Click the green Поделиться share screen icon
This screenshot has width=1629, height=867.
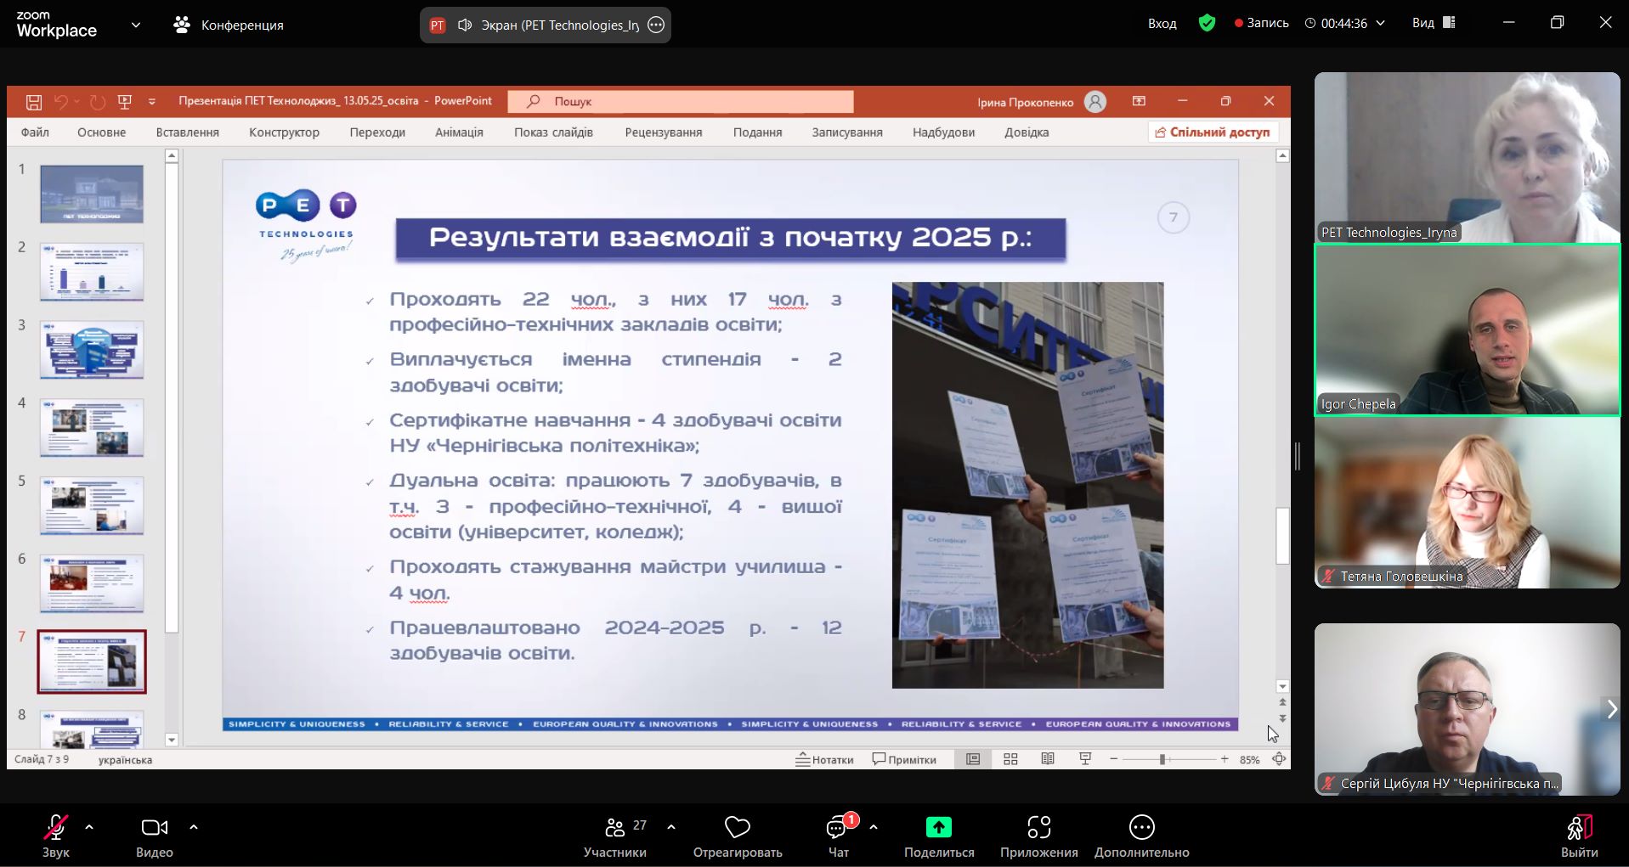[x=938, y=827]
